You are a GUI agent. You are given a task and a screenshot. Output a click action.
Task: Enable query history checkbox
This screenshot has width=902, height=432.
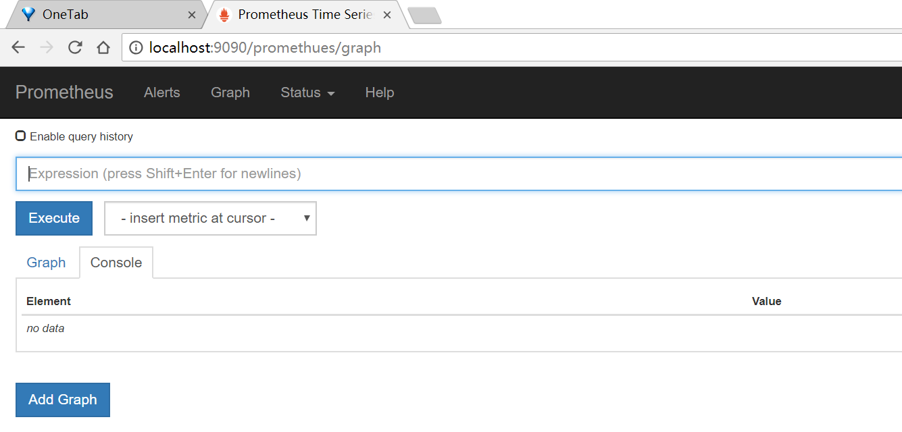click(x=21, y=136)
